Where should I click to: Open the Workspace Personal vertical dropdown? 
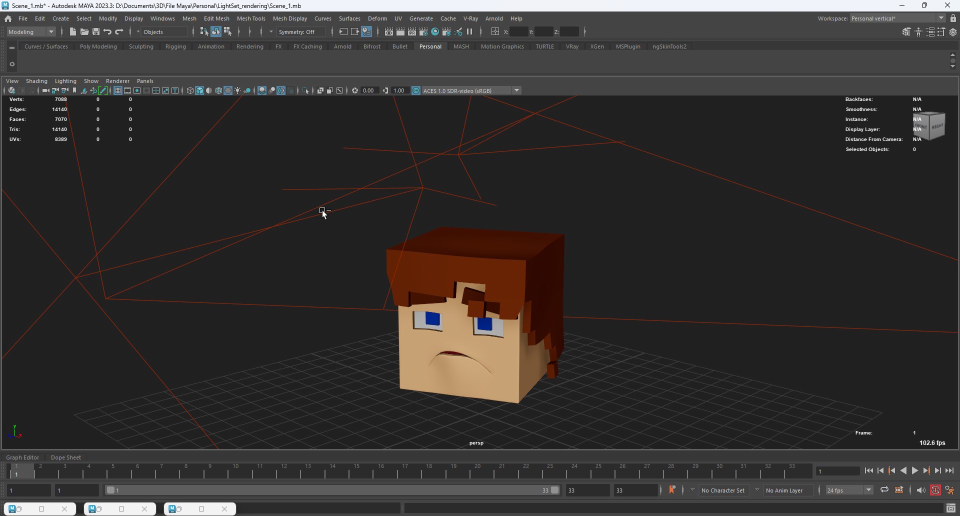click(x=898, y=18)
